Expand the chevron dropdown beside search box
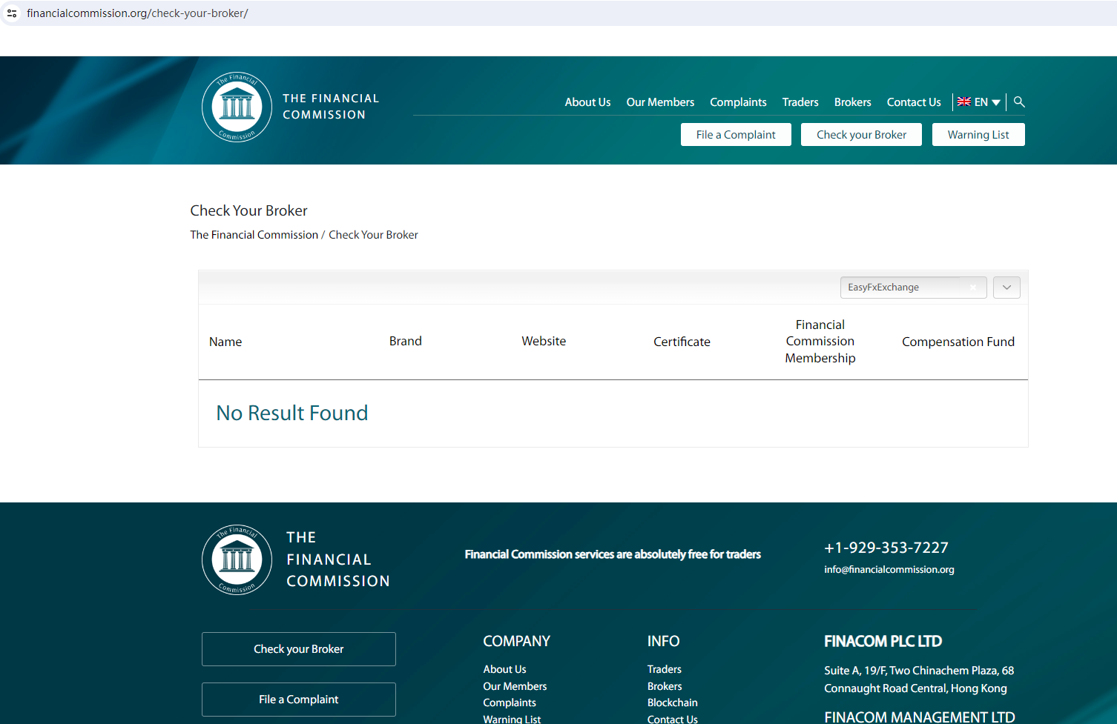 (x=1006, y=288)
